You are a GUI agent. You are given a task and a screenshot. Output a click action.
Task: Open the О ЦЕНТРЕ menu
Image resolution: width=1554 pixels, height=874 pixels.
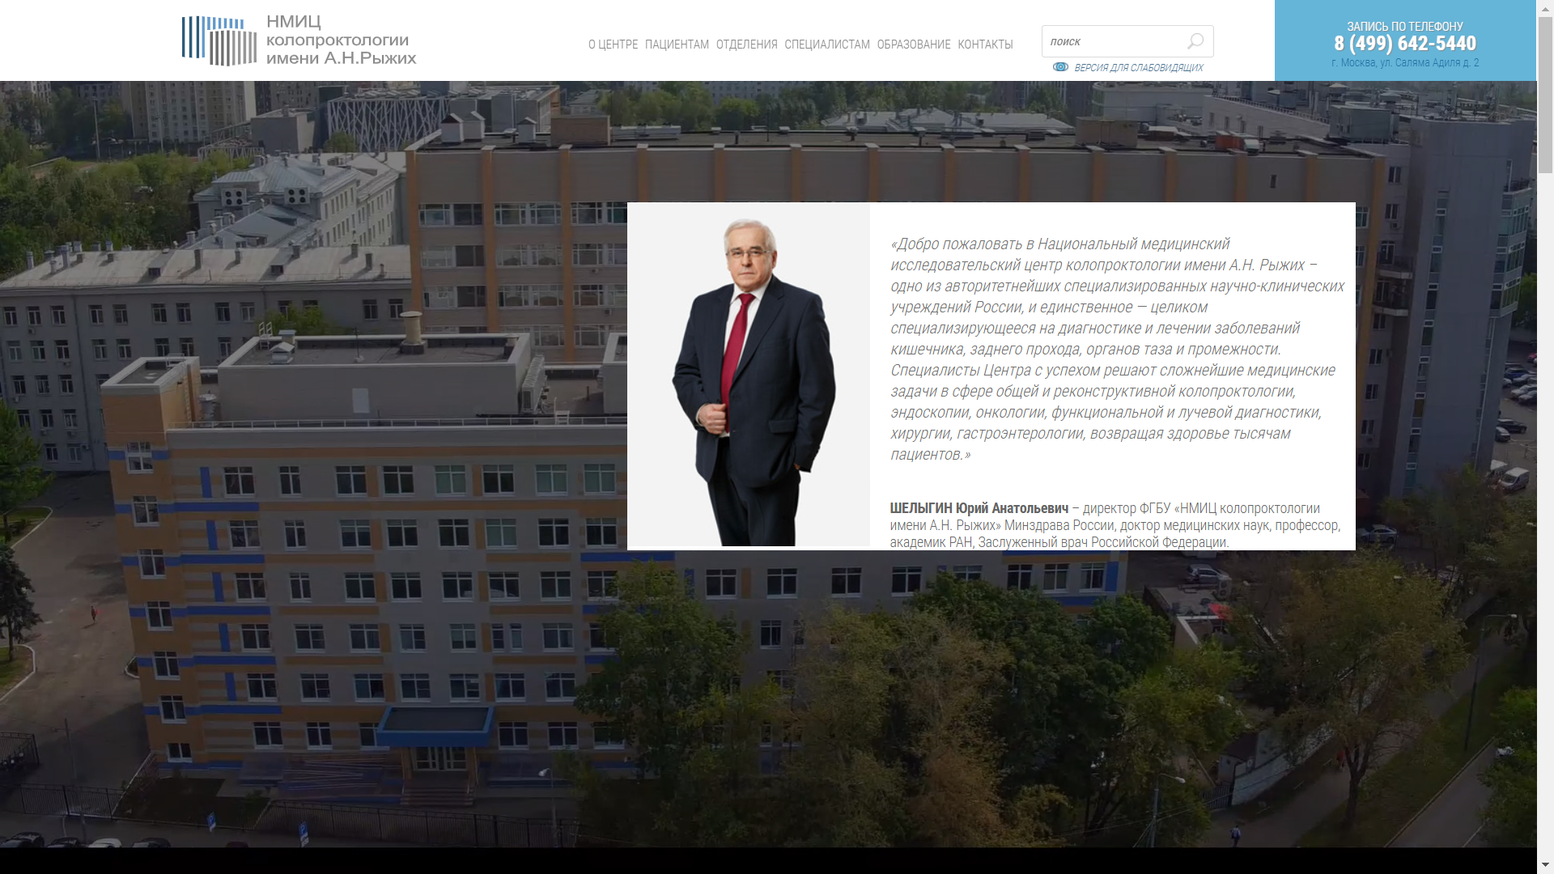pos(613,45)
